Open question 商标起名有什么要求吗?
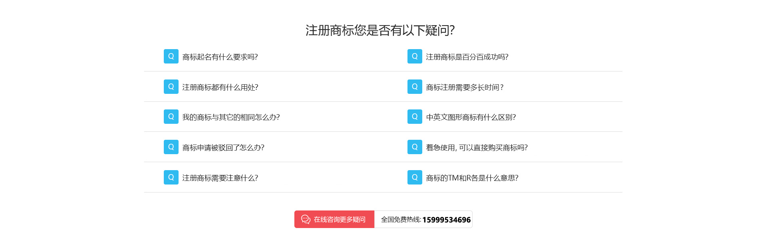This screenshot has height=252, width=767. click(x=220, y=57)
